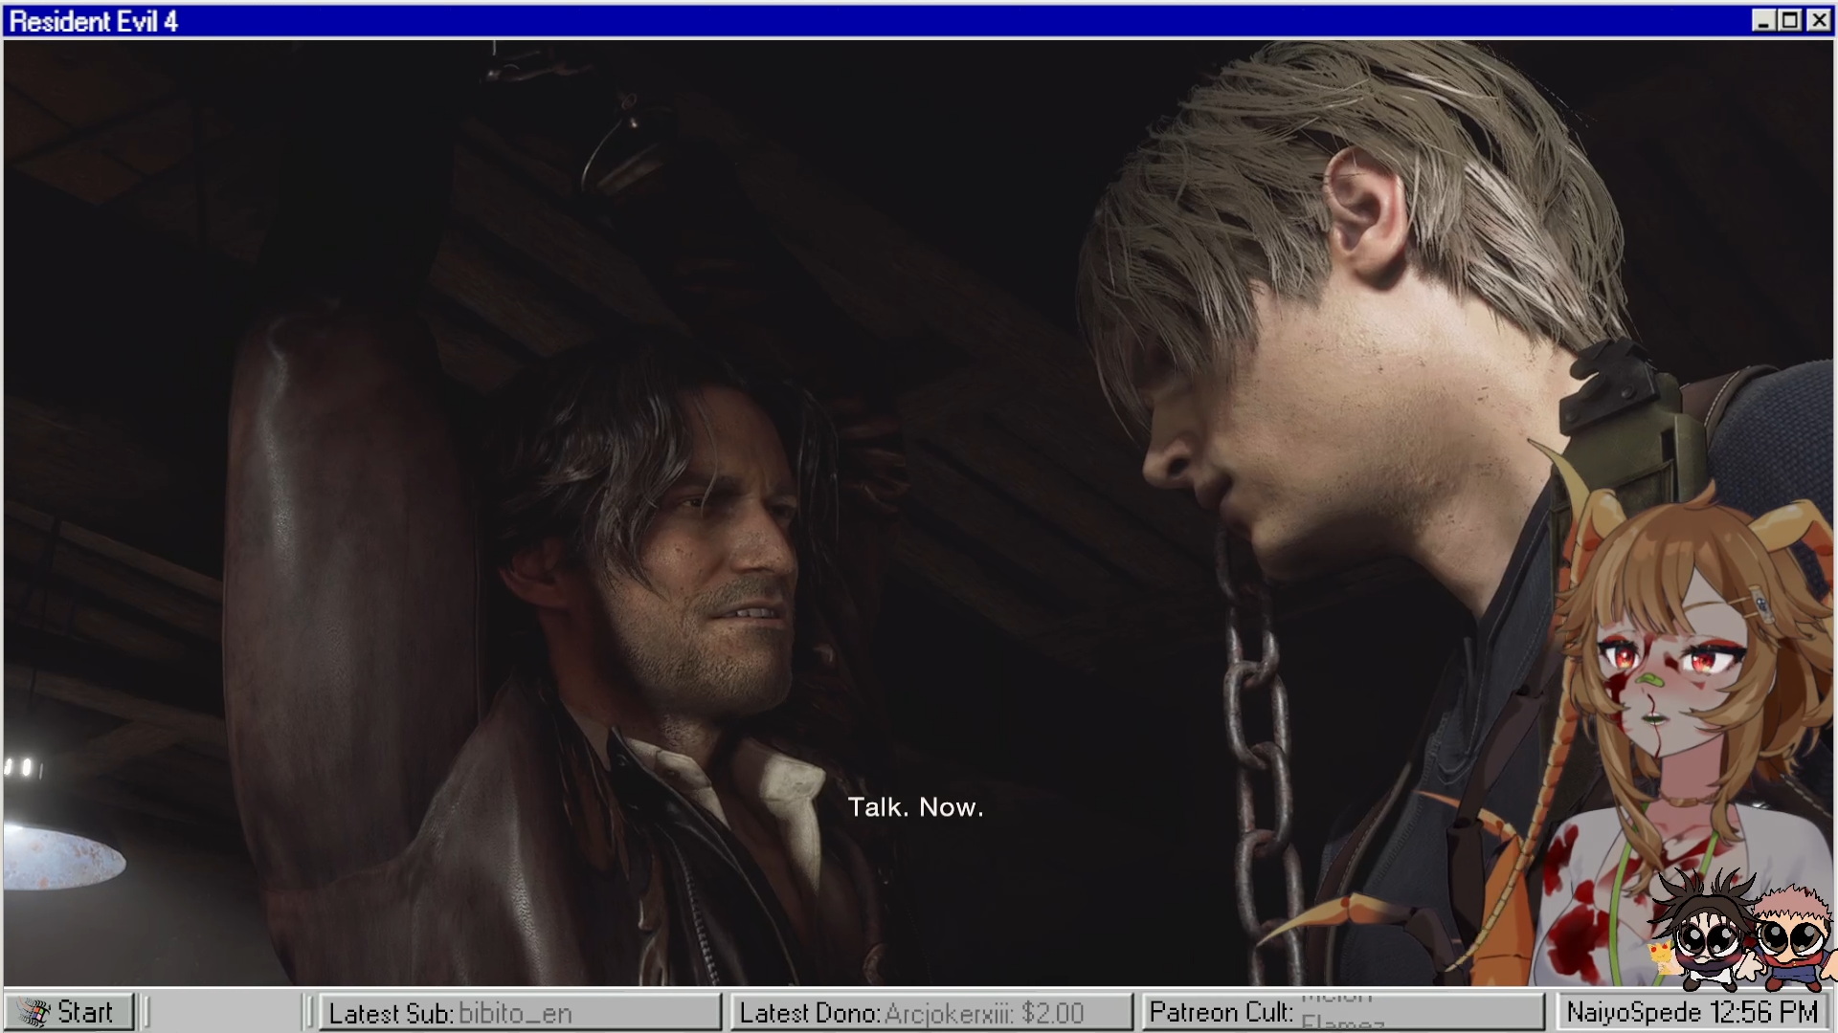Select the Patreon Cult taskbar panel
Viewport: 1838px width, 1033px height.
click(x=1342, y=1012)
